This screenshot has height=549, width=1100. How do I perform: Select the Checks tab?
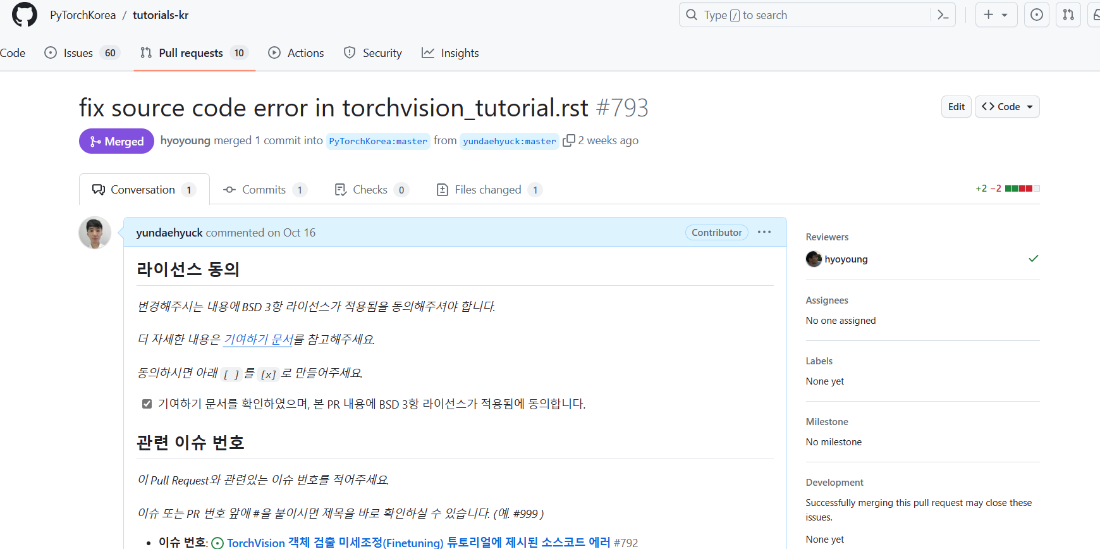pyautogui.click(x=371, y=190)
